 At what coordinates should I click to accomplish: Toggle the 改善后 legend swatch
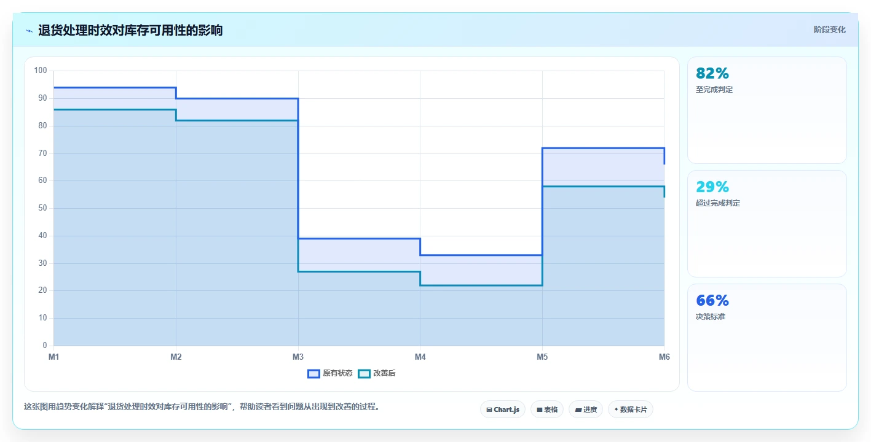(364, 373)
